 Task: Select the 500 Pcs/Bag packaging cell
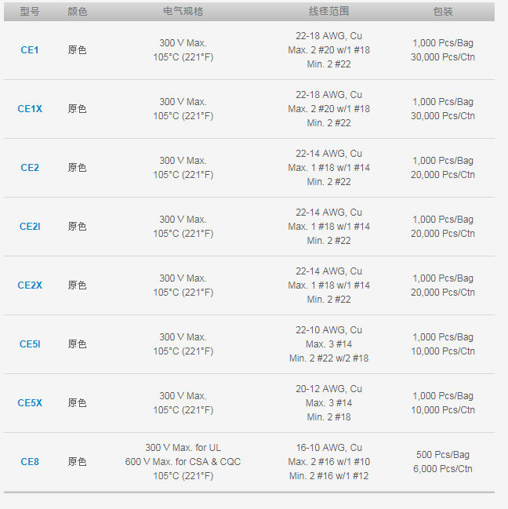click(443, 462)
